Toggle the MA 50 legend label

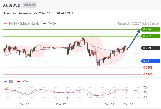pyautogui.click(x=52, y=24)
